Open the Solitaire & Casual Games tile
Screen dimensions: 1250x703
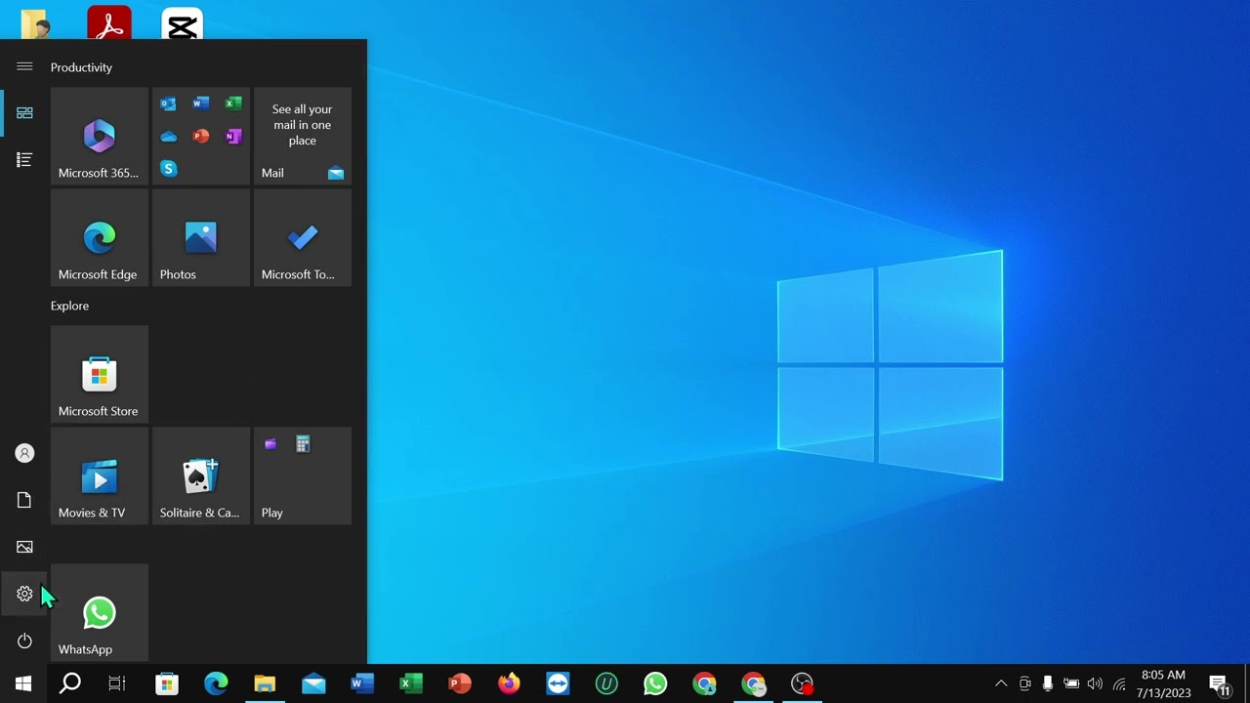(x=201, y=476)
